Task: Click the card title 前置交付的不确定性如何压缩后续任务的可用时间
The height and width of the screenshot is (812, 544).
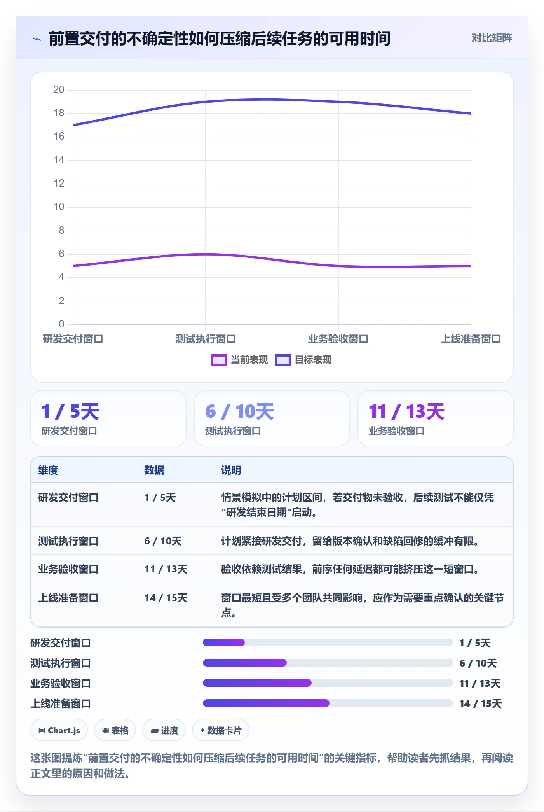Action: tap(220, 38)
